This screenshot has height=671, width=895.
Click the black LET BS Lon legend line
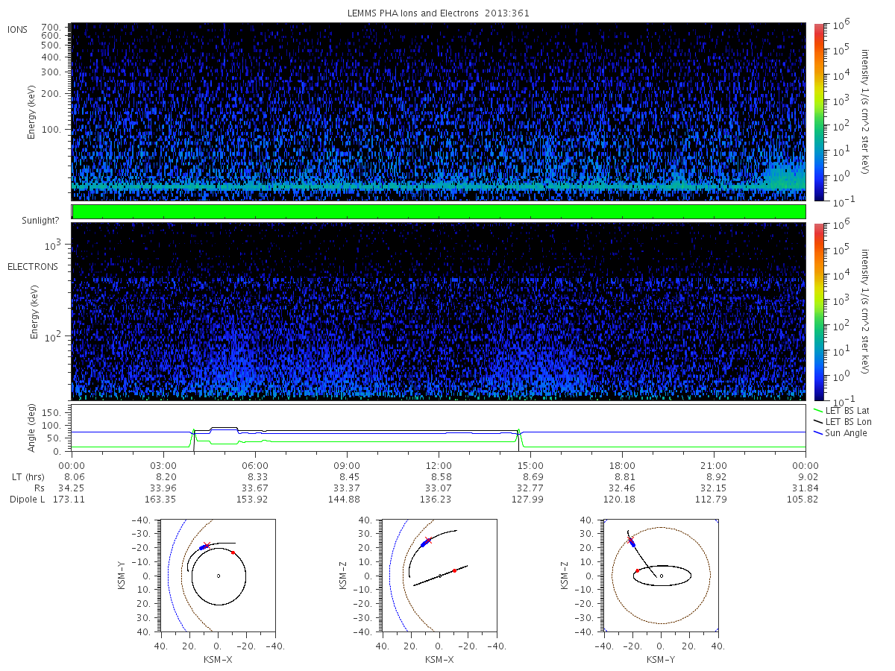click(x=819, y=422)
